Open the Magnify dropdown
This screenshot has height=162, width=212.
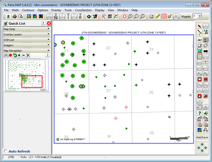199,16
